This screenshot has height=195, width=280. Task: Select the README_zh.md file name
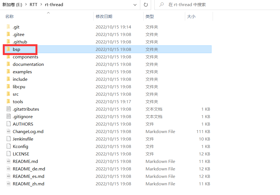[x=29, y=184]
